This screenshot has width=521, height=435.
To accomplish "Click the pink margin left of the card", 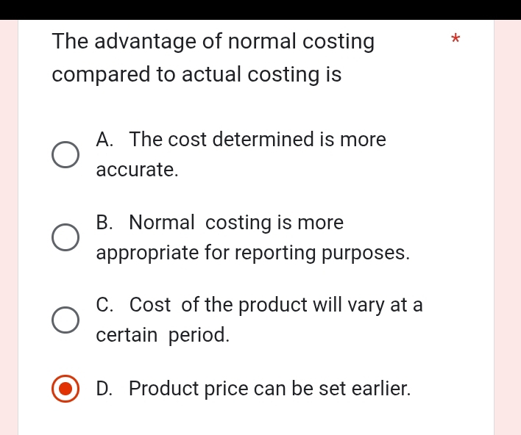I will pyautogui.click(x=8, y=220).
